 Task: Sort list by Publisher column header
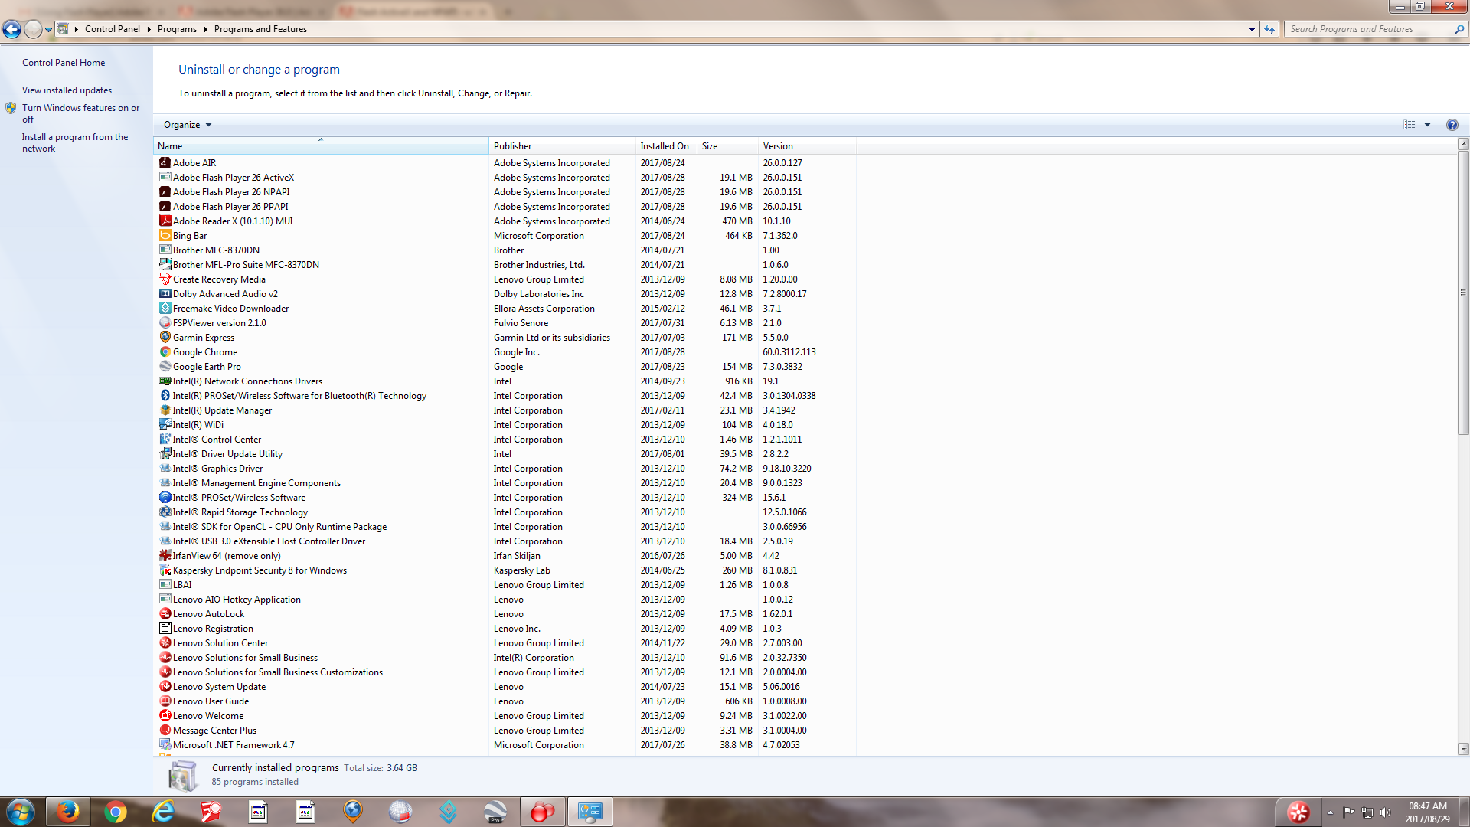(x=512, y=146)
